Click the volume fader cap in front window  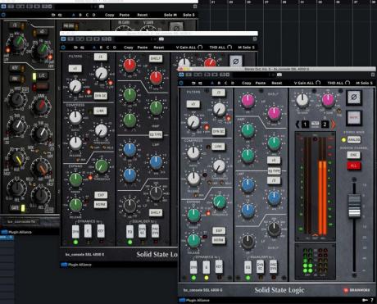[x=354, y=206]
